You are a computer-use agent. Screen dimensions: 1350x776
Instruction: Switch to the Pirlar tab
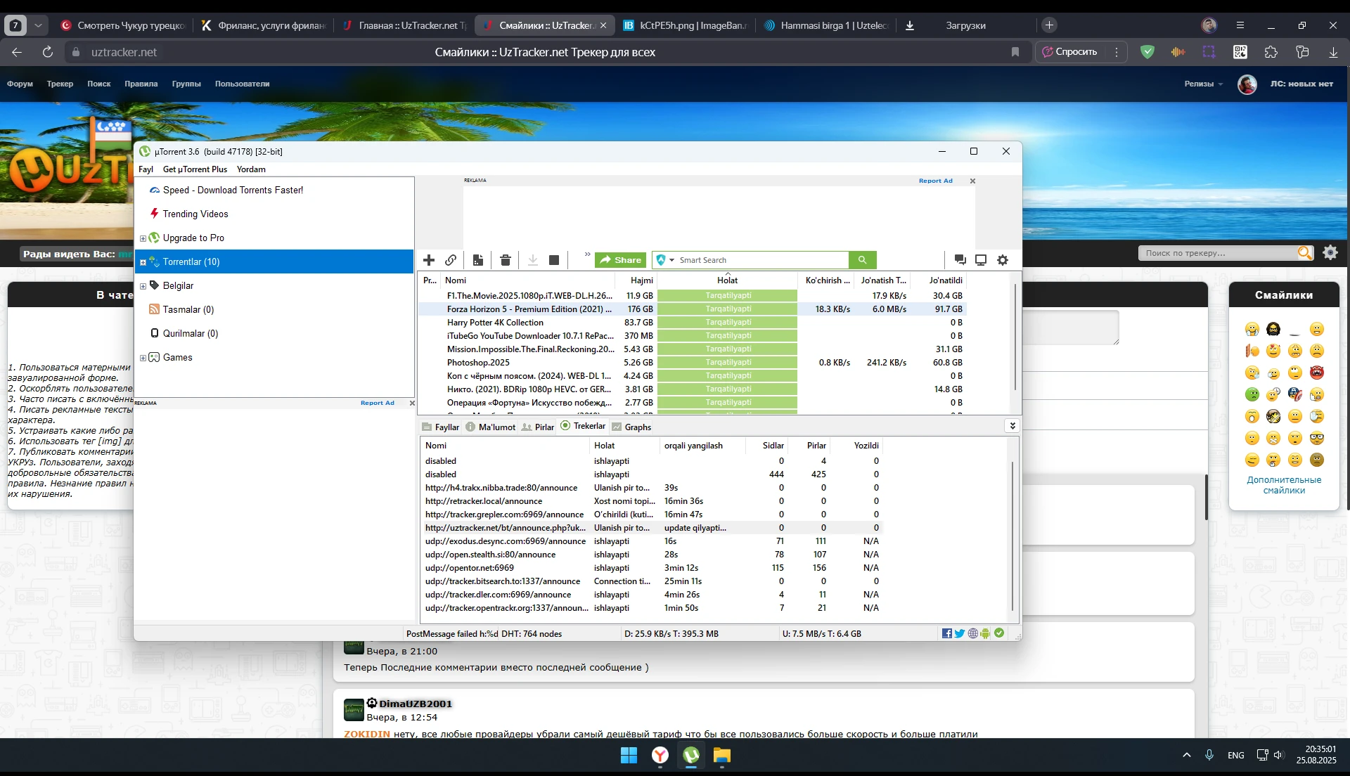click(x=538, y=427)
